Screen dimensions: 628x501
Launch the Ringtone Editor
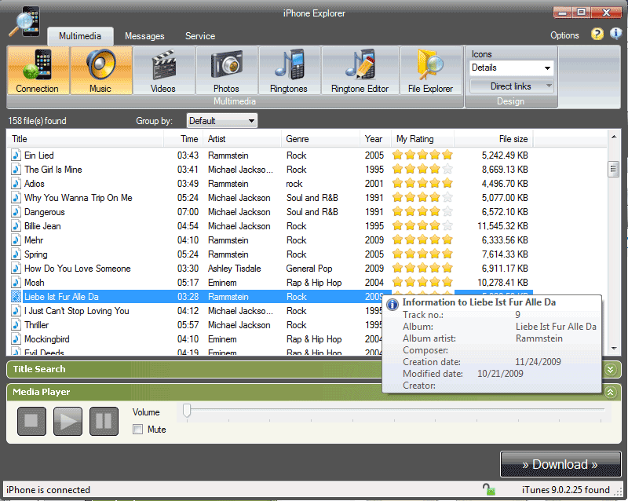coord(360,71)
